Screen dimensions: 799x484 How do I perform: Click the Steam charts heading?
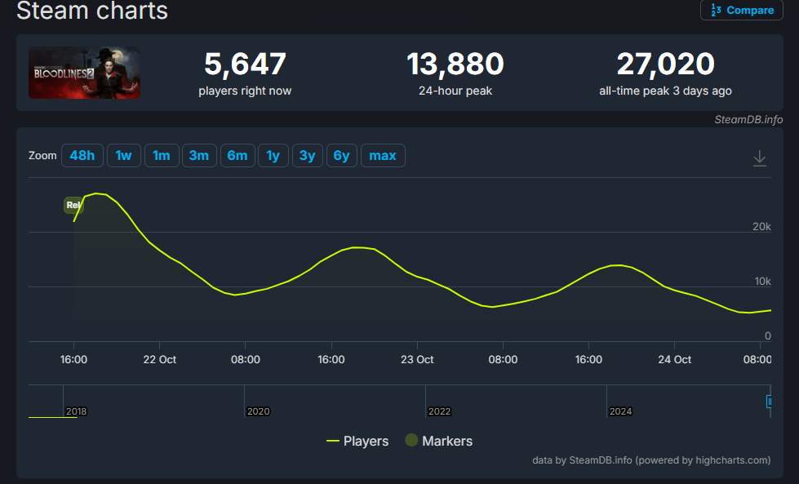tap(92, 11)
